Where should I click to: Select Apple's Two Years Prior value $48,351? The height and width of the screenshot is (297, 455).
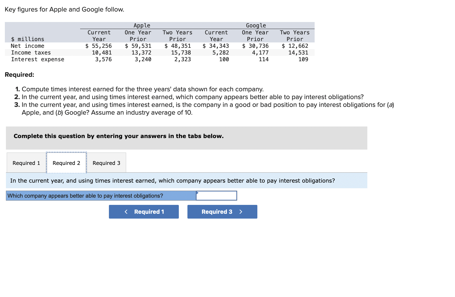[x=177, y=46]
